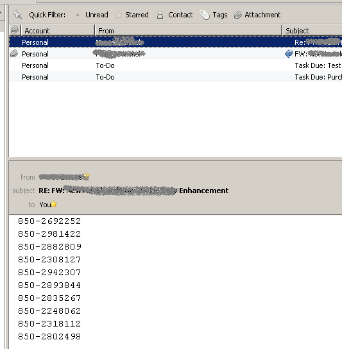Sort by the attachment column header
The width and height of the screenshot is (342, 349).
coord(15,30)
